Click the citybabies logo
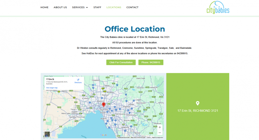The height and width of the screenshot is (140, 259). pyautogui.click(x=218, y=8)
